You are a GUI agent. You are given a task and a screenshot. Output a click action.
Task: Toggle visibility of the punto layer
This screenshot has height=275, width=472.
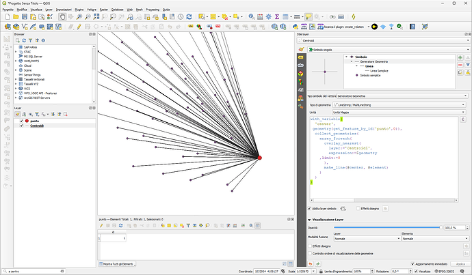[x=21, y=121]
